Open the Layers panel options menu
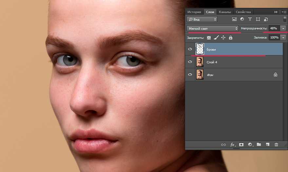The height and width of the screenshot is (172, 288). (284, 12)
